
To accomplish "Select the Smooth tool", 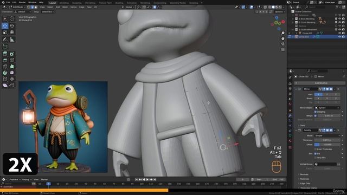I will (12, 73).
